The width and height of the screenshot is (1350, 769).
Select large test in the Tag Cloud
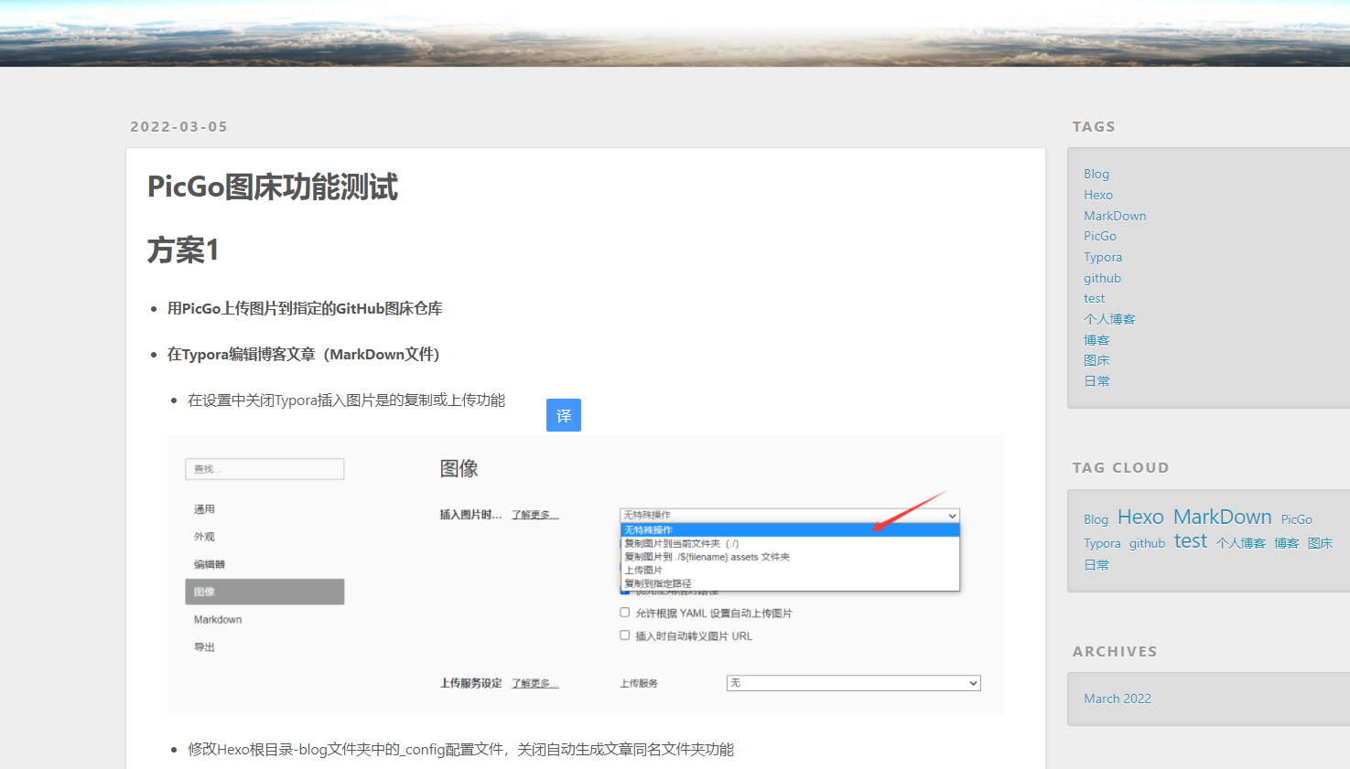[x=1191, y=541]
